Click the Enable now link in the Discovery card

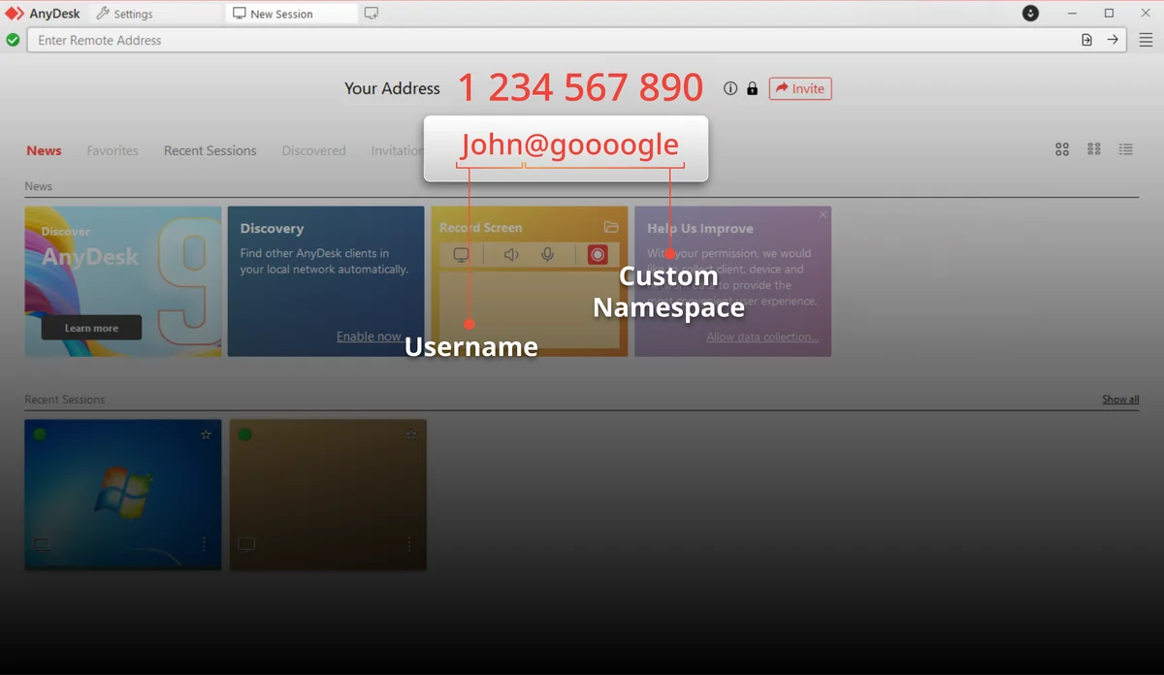point(369,337)
